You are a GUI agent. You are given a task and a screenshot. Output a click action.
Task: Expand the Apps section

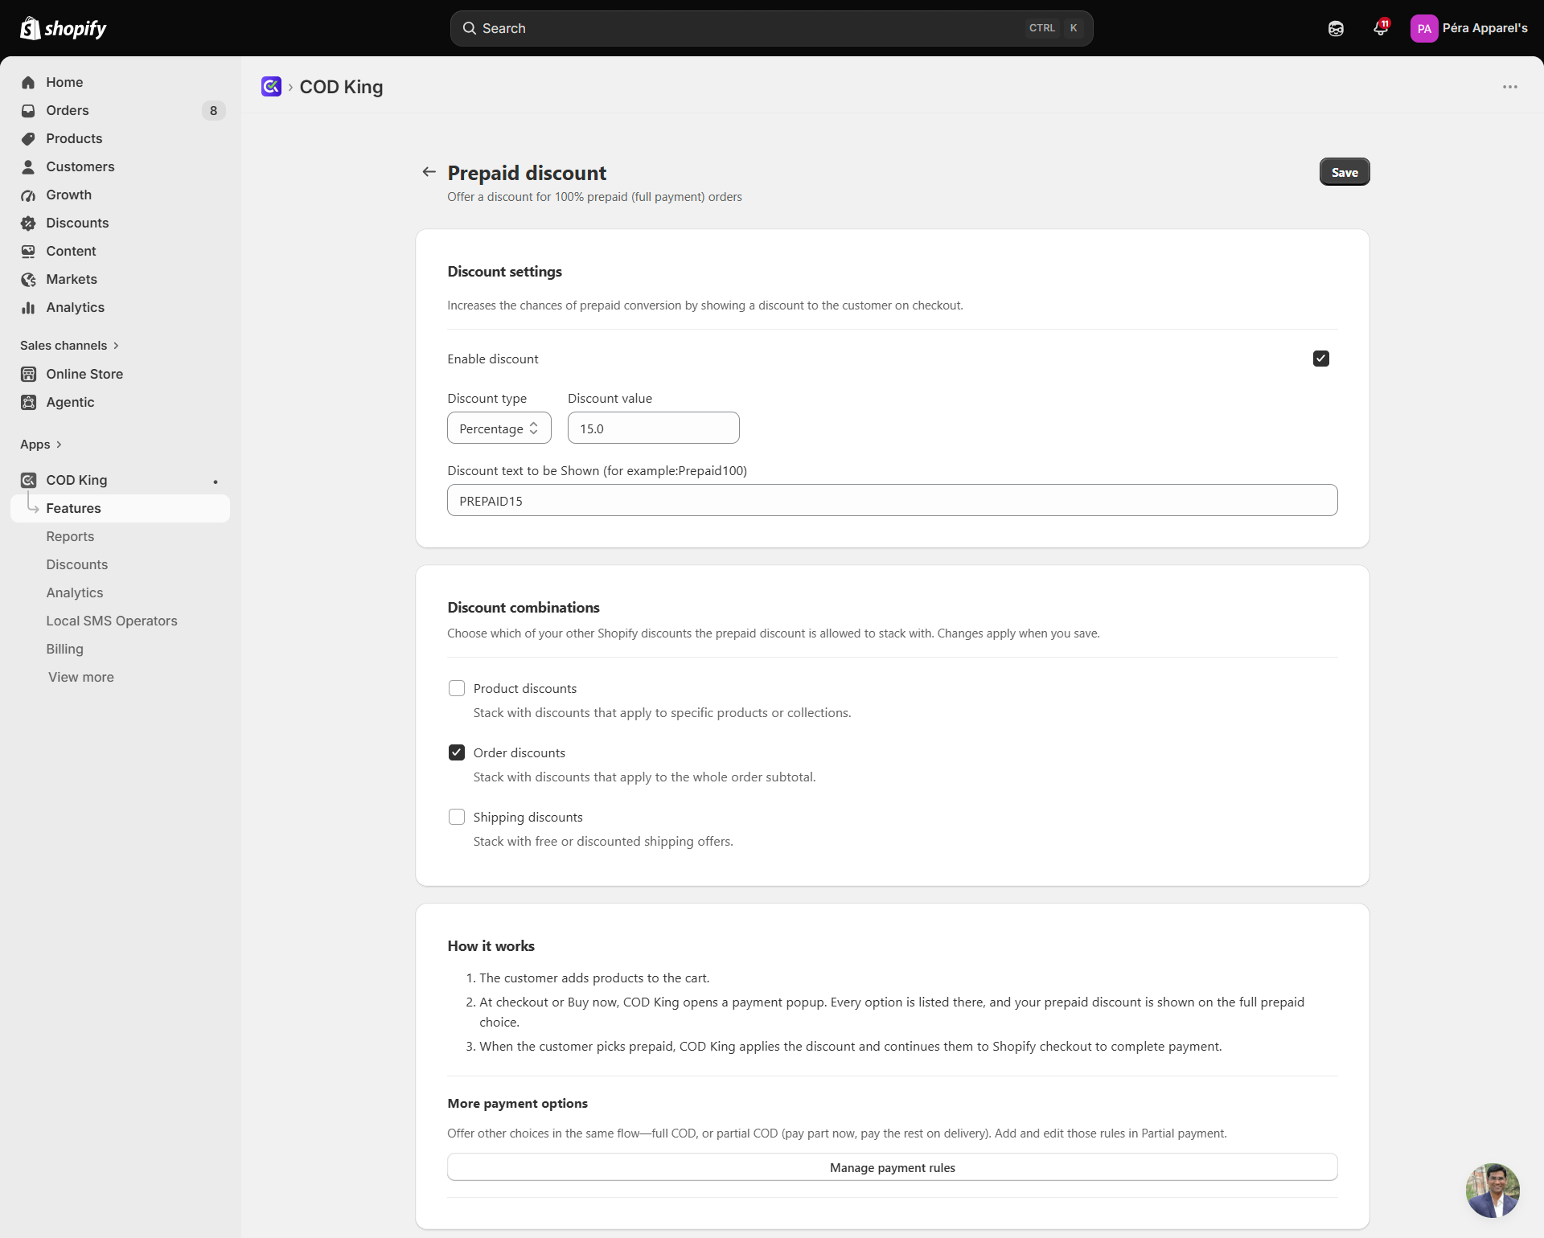[41, 445]
